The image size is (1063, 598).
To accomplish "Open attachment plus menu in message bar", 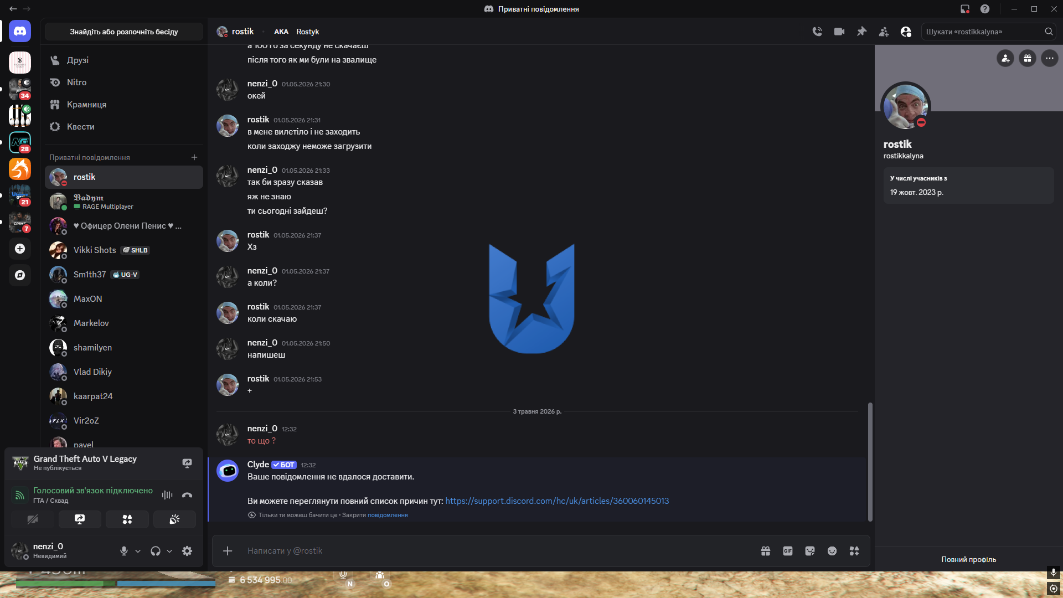I will (228, 551).
